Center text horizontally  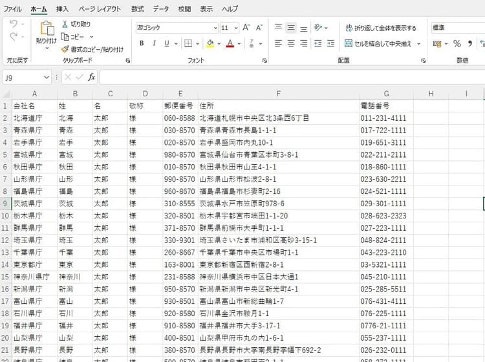coord(291,43)
